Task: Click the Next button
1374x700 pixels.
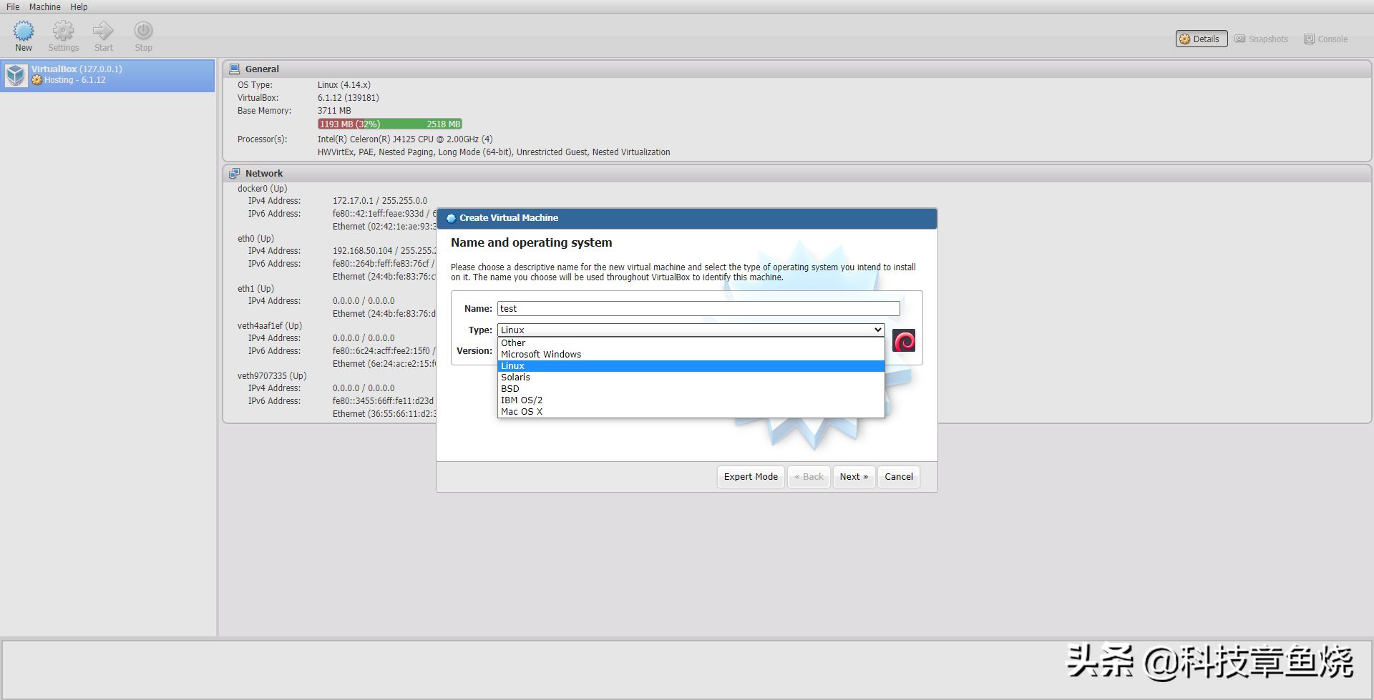Action: click(x=853, y=477)
